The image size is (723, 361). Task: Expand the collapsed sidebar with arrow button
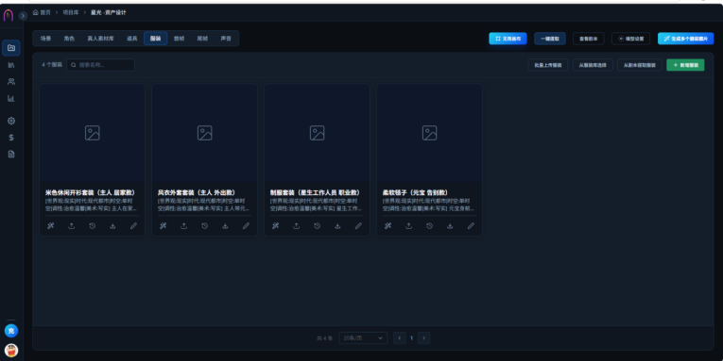tap(23, 16)
